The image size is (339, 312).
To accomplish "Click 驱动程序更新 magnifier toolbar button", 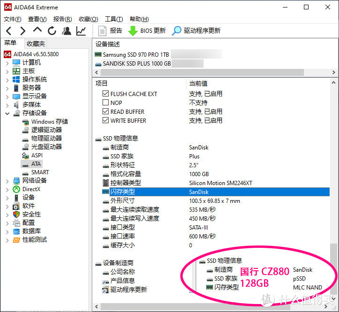I will click(x=196, y=31).
